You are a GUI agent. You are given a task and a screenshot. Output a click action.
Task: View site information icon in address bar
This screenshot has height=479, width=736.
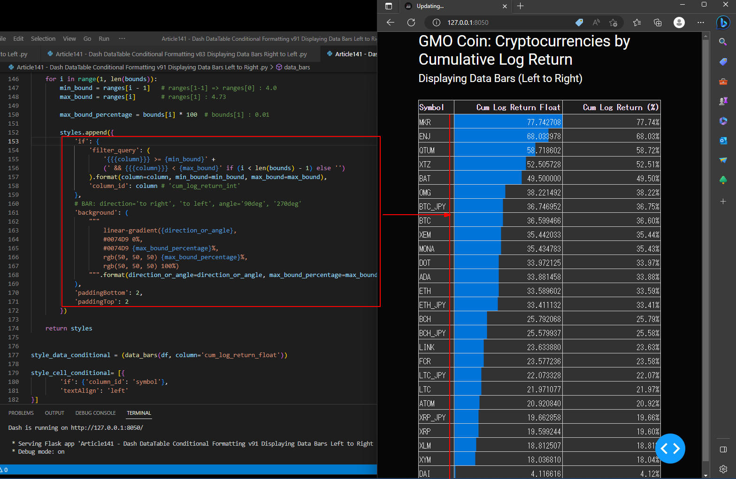coord(436,22)
